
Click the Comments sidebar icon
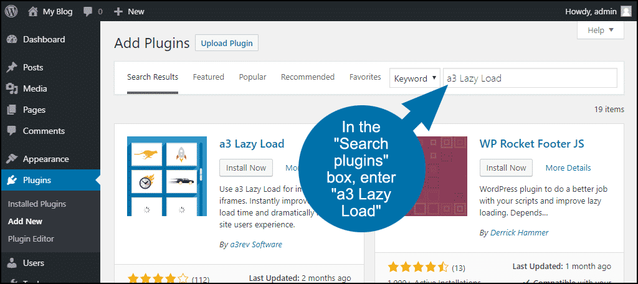[12, 131]
